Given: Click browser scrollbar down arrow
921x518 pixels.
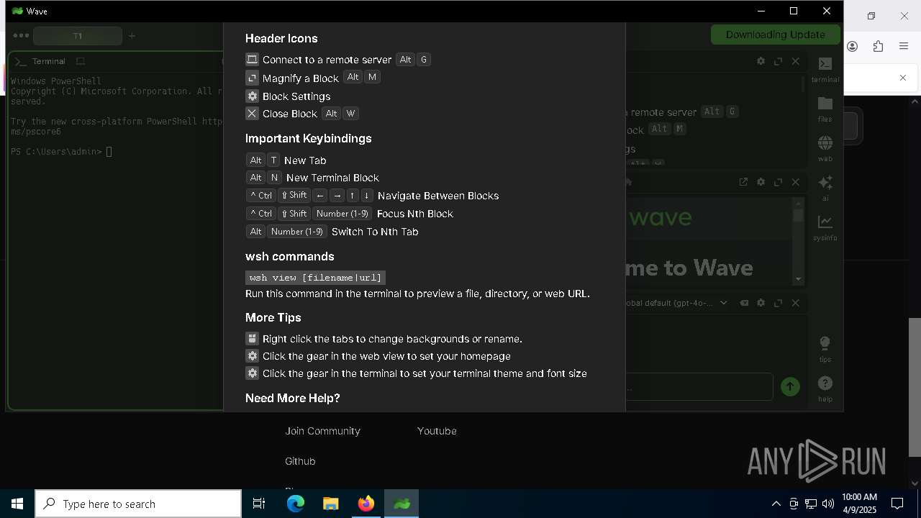Looking at the screenshot, I should (x=915, y=483).
